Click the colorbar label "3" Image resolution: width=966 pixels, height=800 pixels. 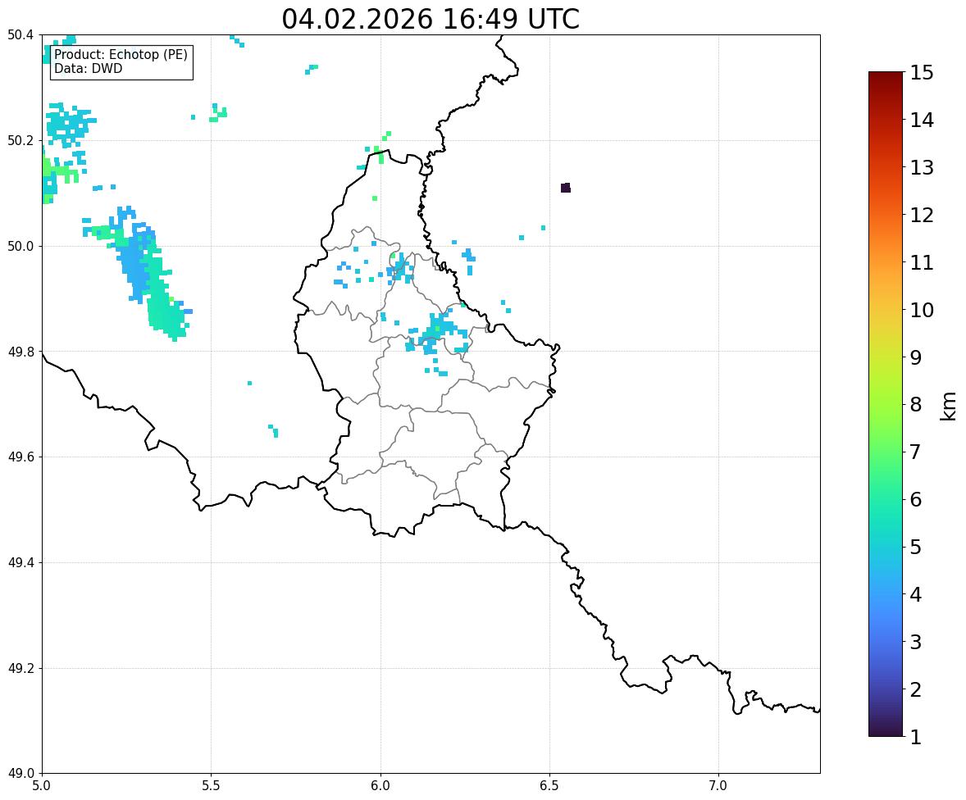(915, 642)
